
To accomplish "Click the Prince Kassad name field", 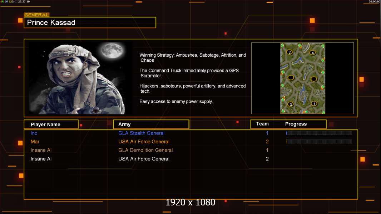I will pos(90,22).
